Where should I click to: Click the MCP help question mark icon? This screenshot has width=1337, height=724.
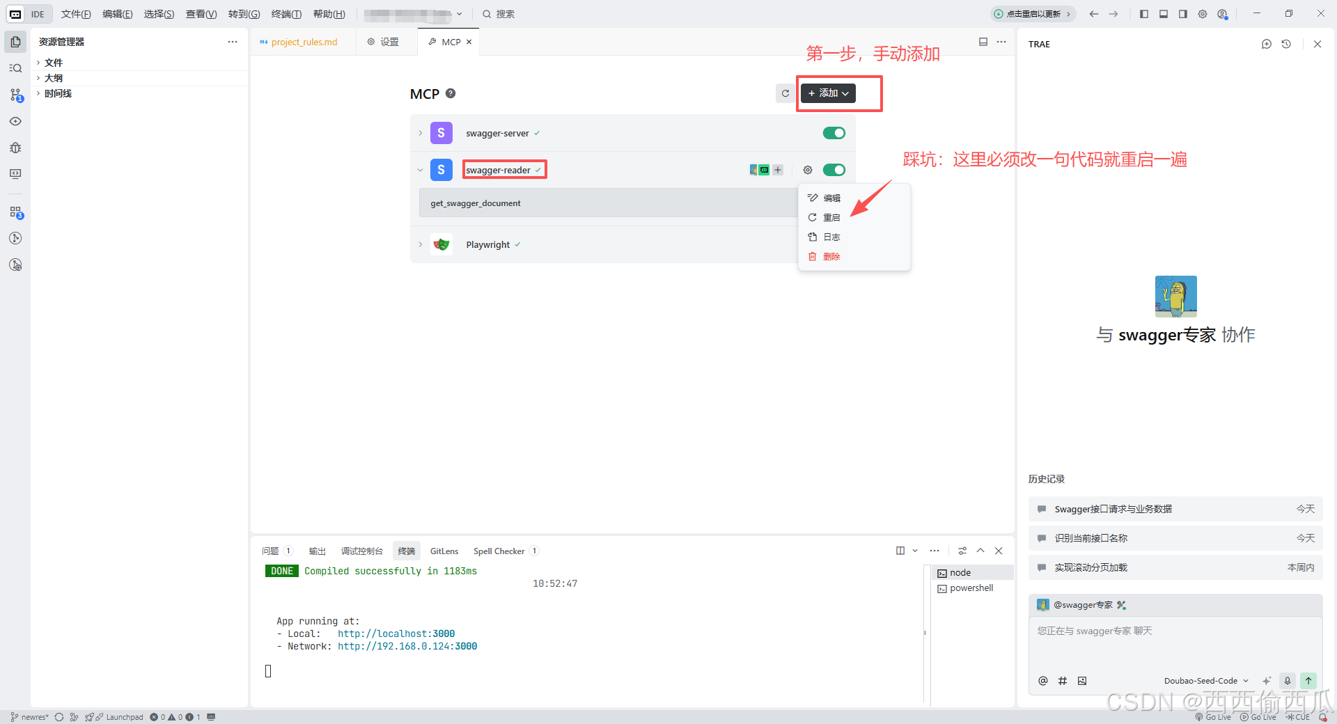[x=451, y=93]
